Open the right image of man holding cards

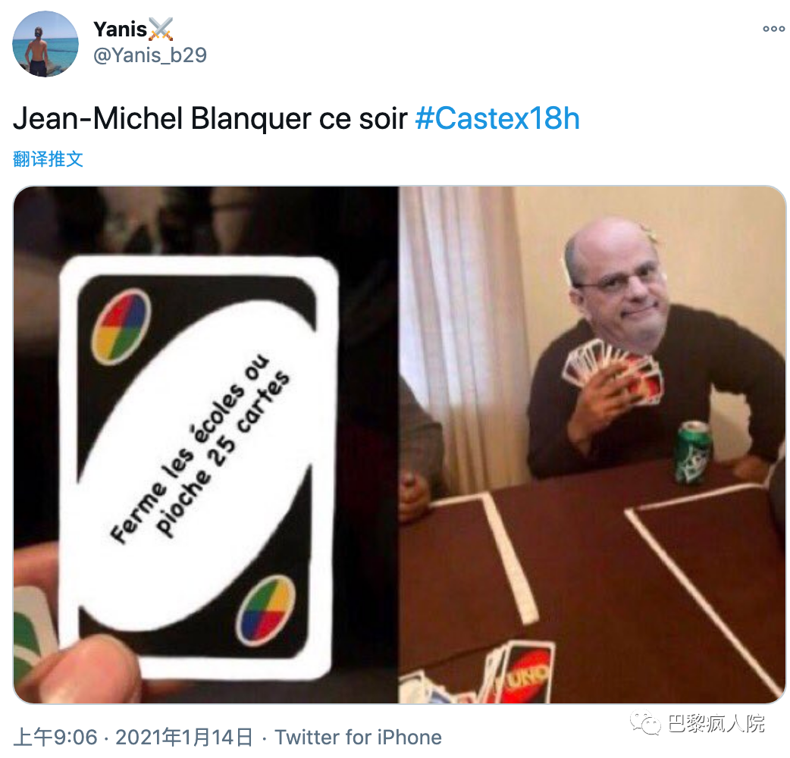(593, 445)
